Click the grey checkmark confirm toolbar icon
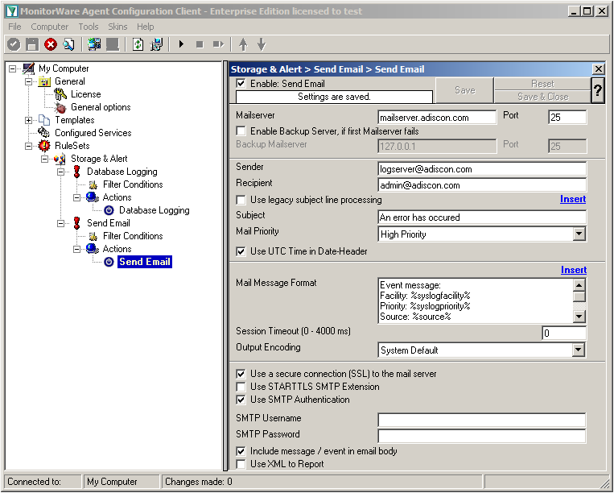The height and width of the screenshot is (493, 614). [x=14, y=44]
